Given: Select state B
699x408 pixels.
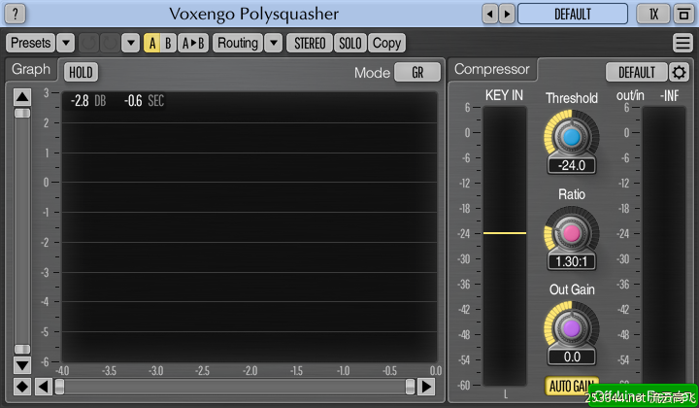Looking at the screenshot, I should pyautogui.click(x=168, y=43).
